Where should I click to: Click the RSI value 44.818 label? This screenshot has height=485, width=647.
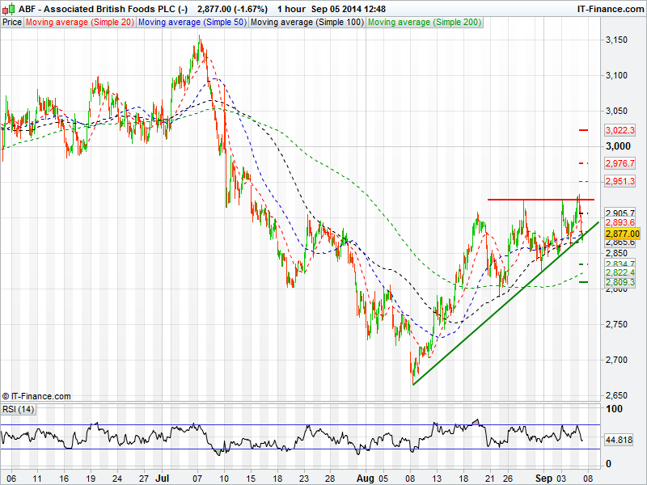620,440
